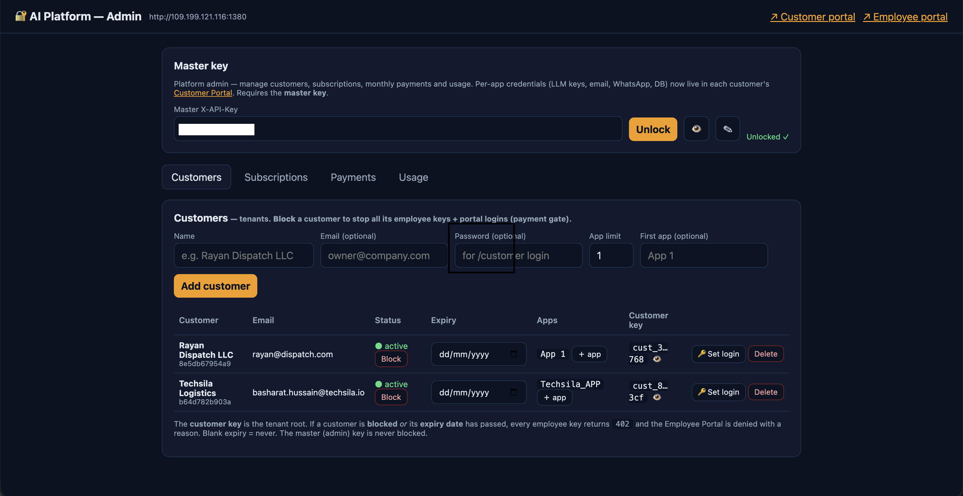Image resolution: width=963 pixels, height=496 pixels.
Task: Click Techsila Logistics expiry date field
Action: [479, 392]
